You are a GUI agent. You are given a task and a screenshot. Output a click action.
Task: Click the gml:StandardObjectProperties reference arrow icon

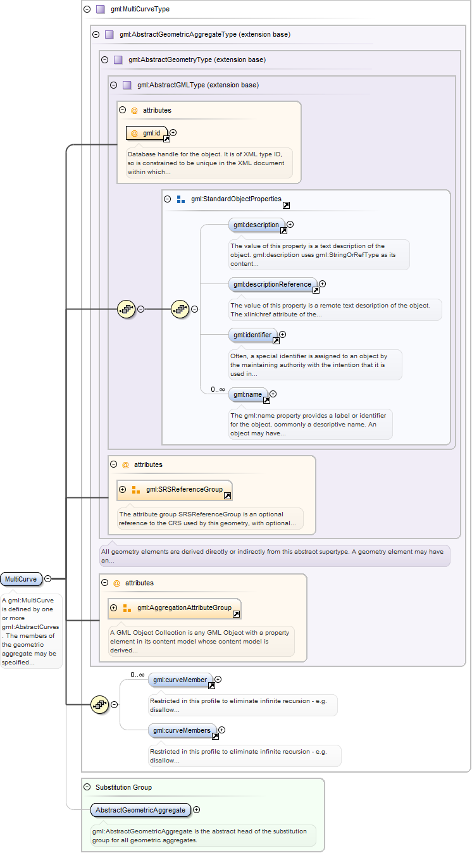click(x=286, y=206)
